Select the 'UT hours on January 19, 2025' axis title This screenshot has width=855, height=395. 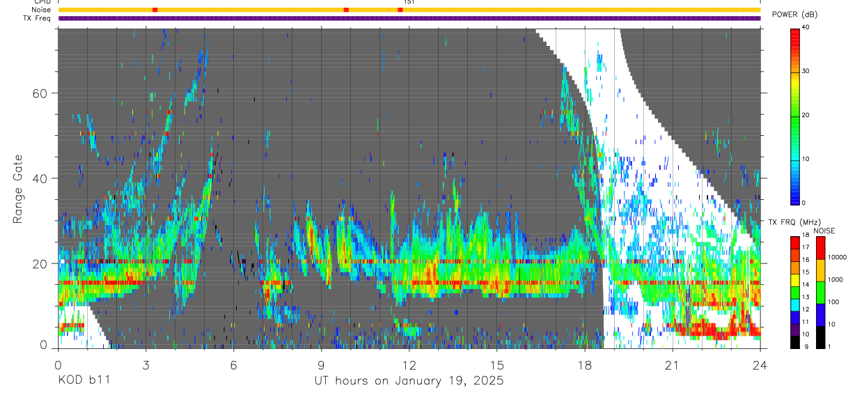(x=409, y=382)
